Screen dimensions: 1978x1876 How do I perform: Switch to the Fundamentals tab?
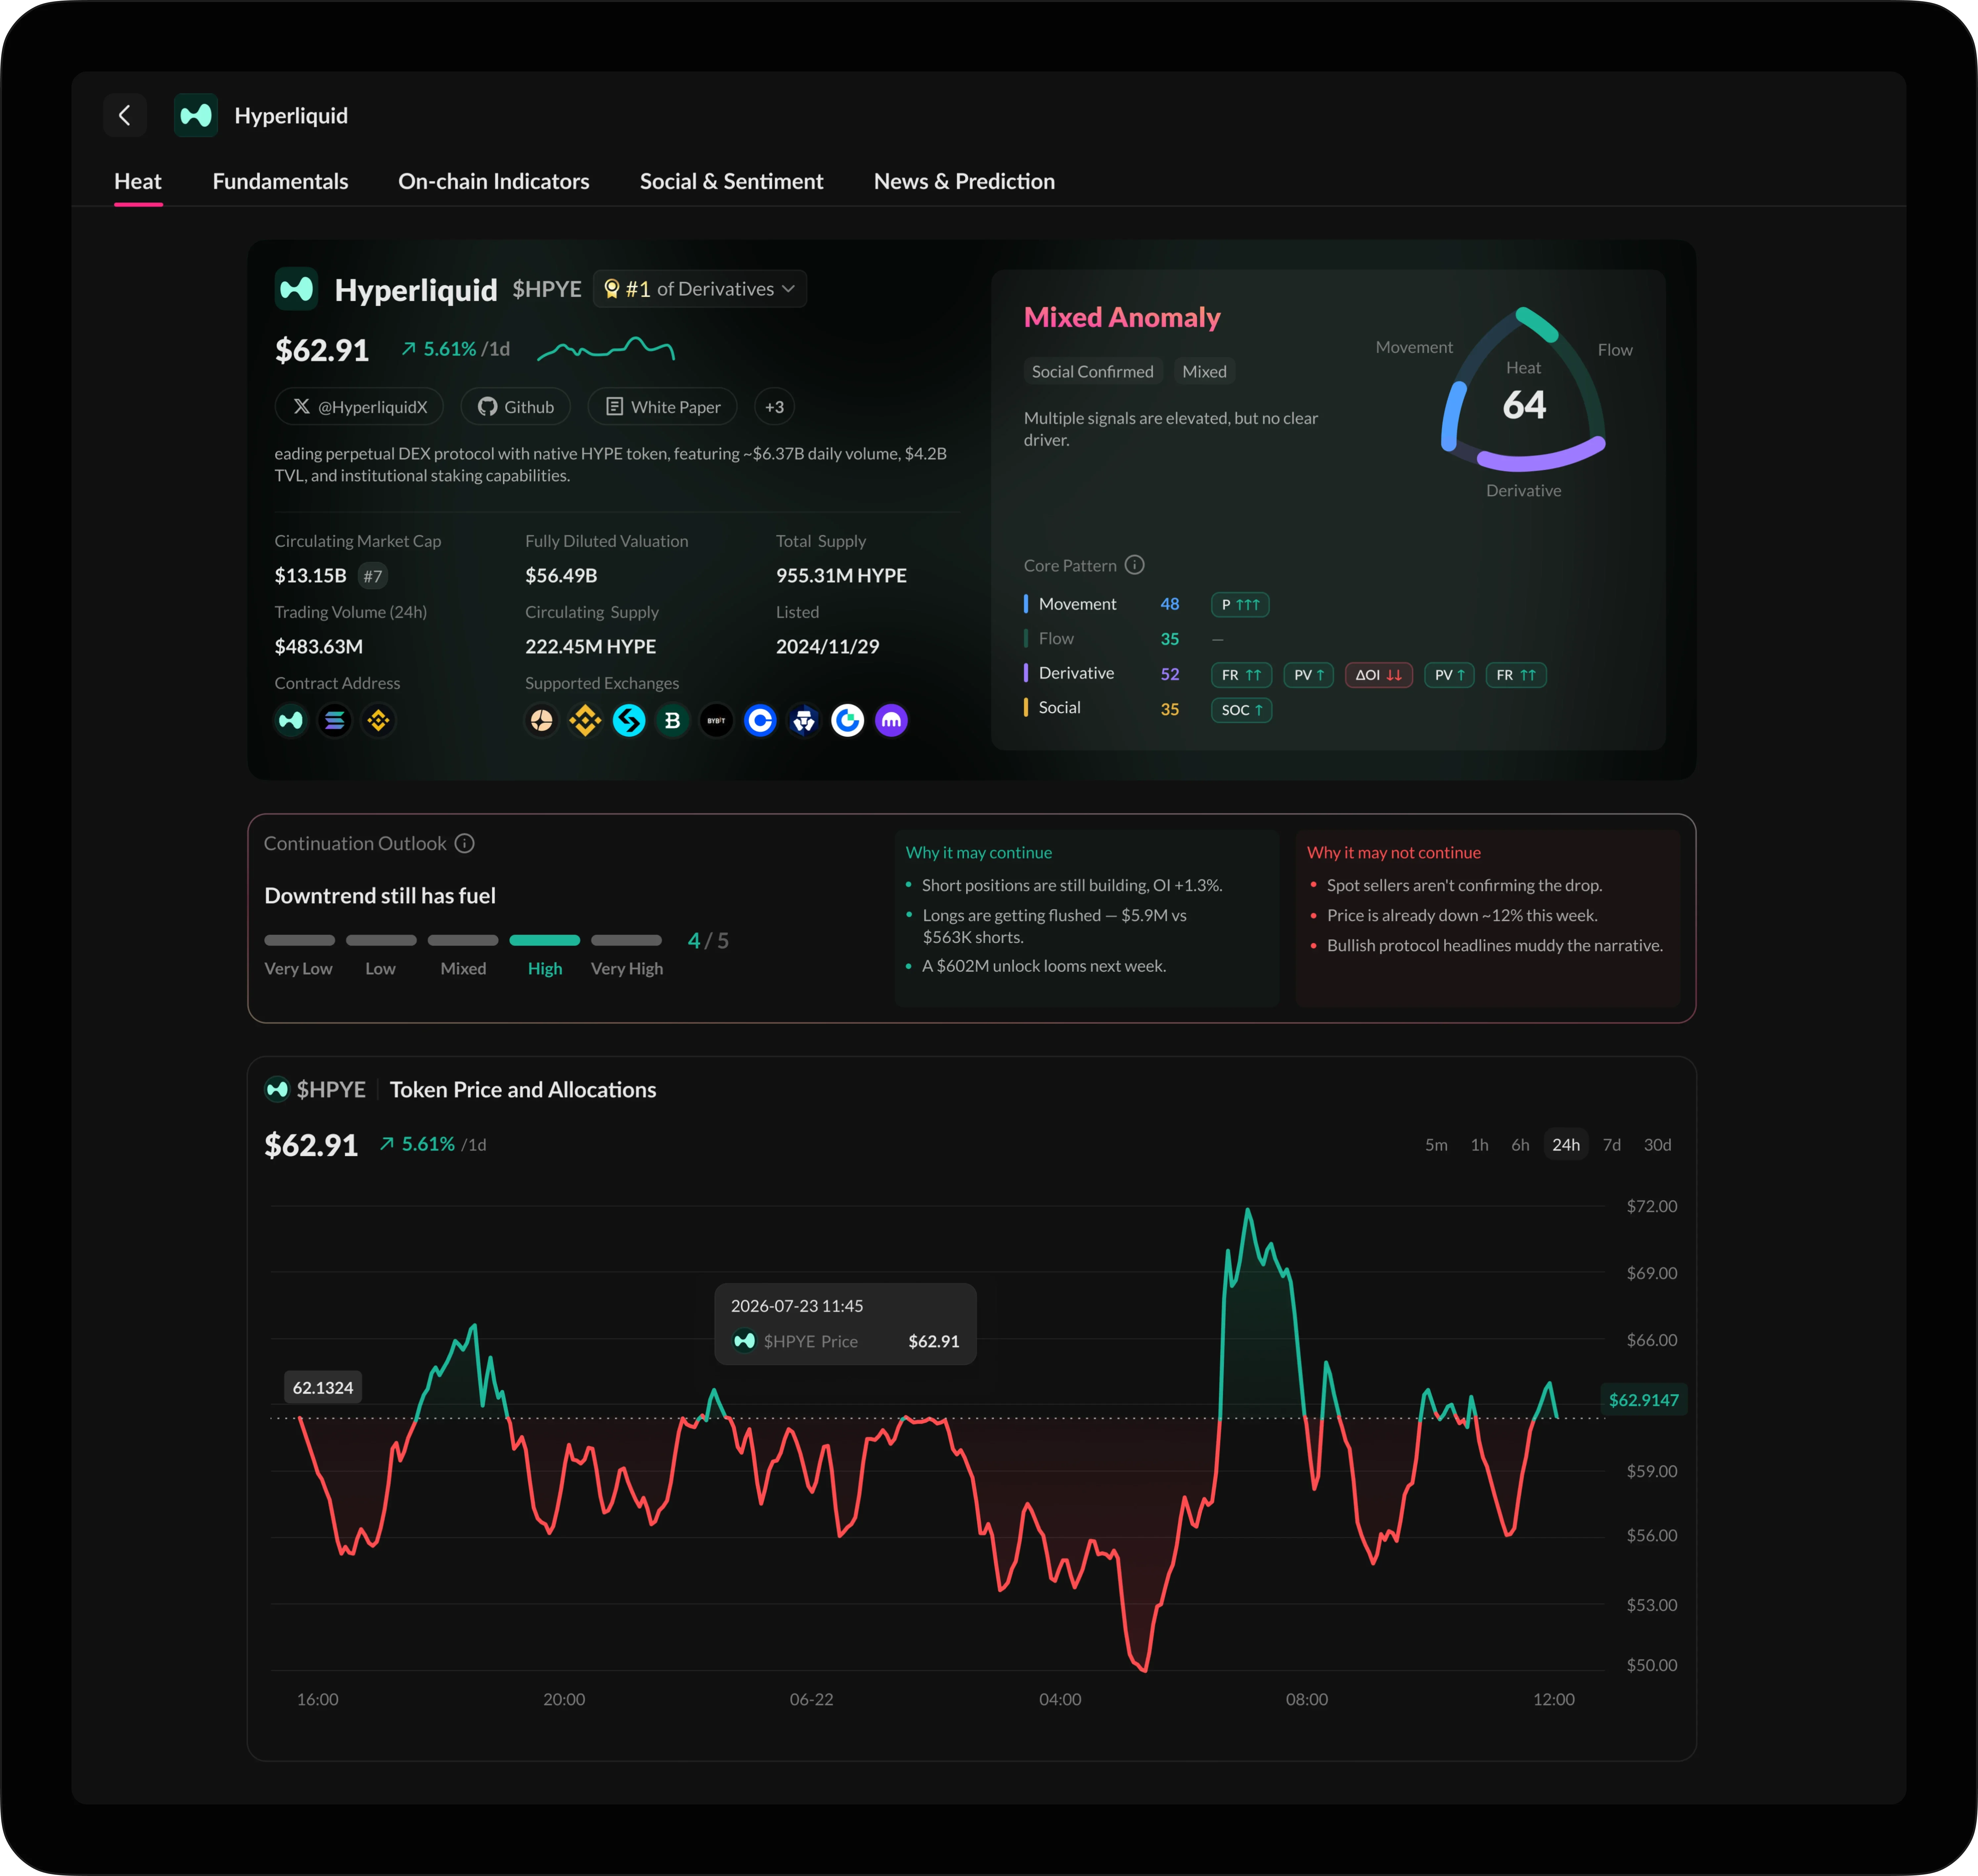tap(280, 182)
